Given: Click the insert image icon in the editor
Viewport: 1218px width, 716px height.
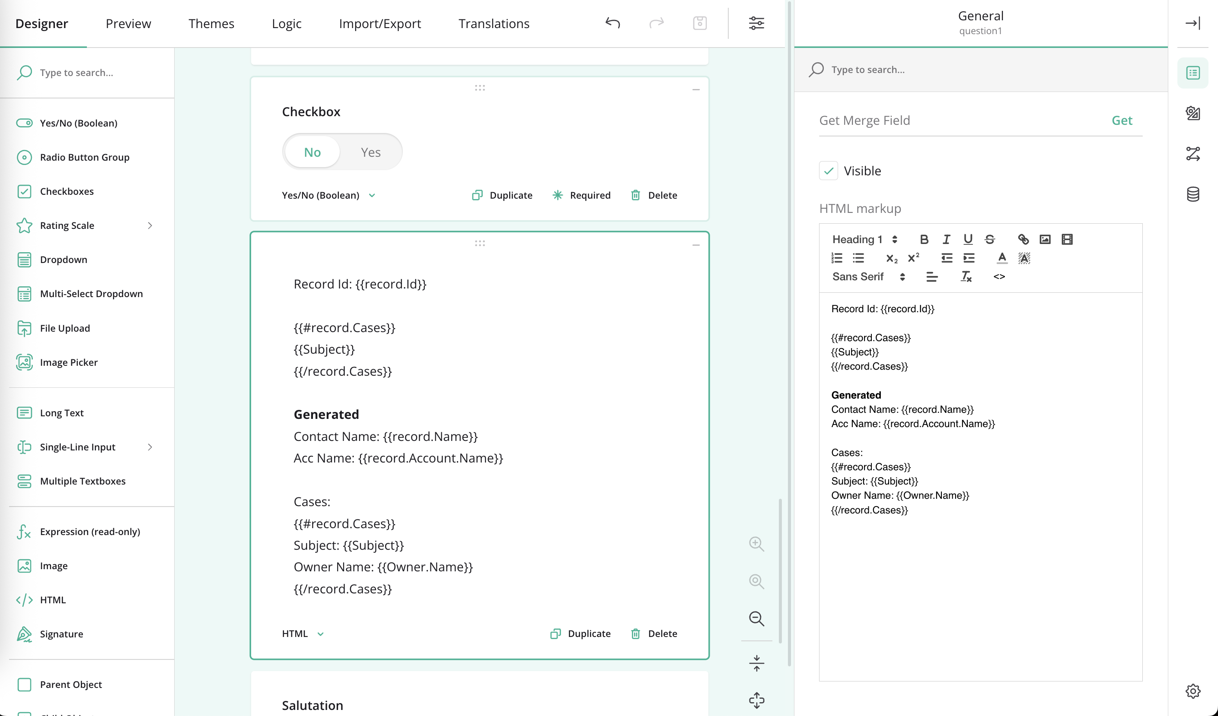Looking at the screenshot, I should (x=1045, y=239).
